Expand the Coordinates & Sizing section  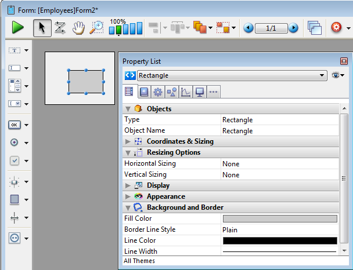point(128,141)
